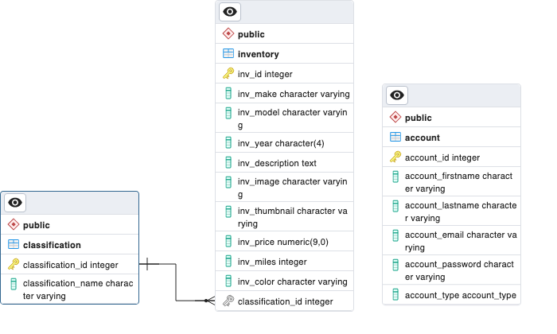This screenshot has width=557, height=334.
Task: Click 'inv_color character varying' column text
Action: 292,282
